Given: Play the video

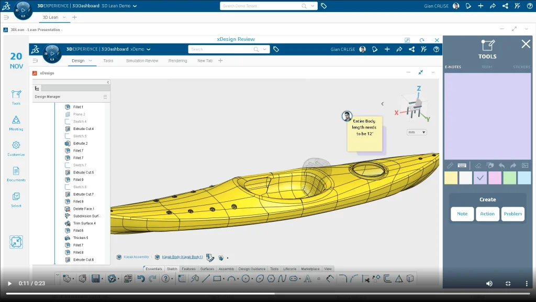Looking at the screenshot, I should [x=9, y=283].
